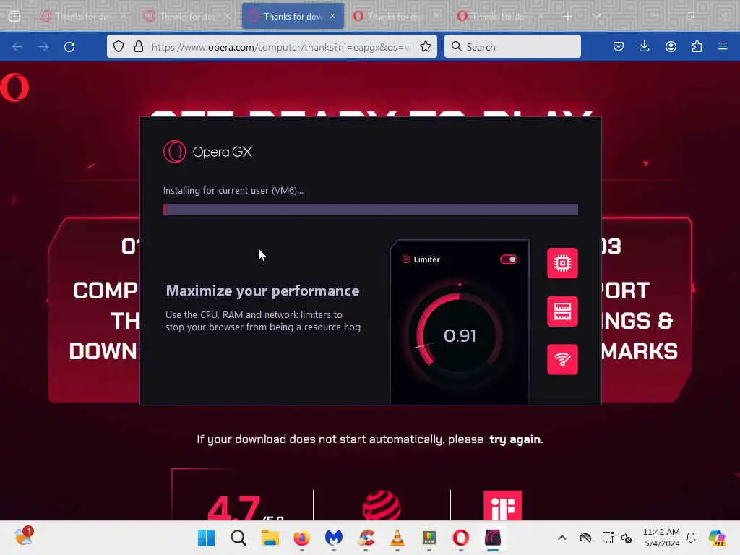Click the 4.7 rating score

tap(233, 508)
